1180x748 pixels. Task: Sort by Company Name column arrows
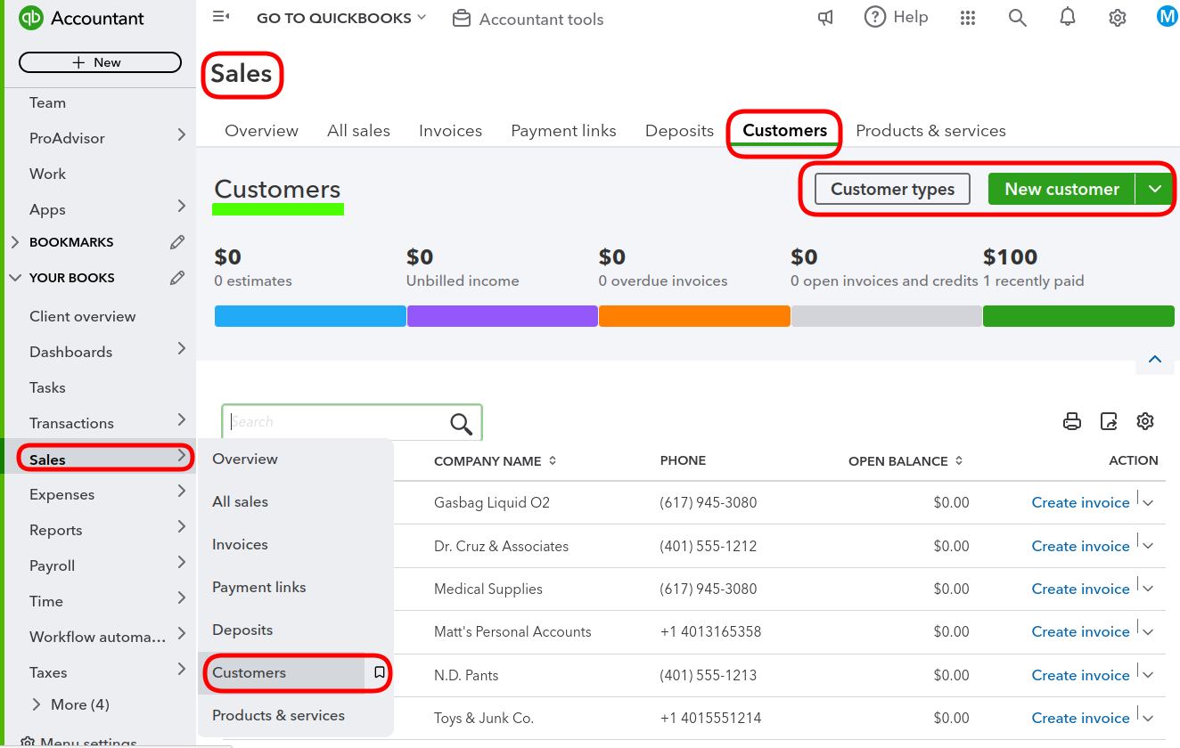pos(553,461)
